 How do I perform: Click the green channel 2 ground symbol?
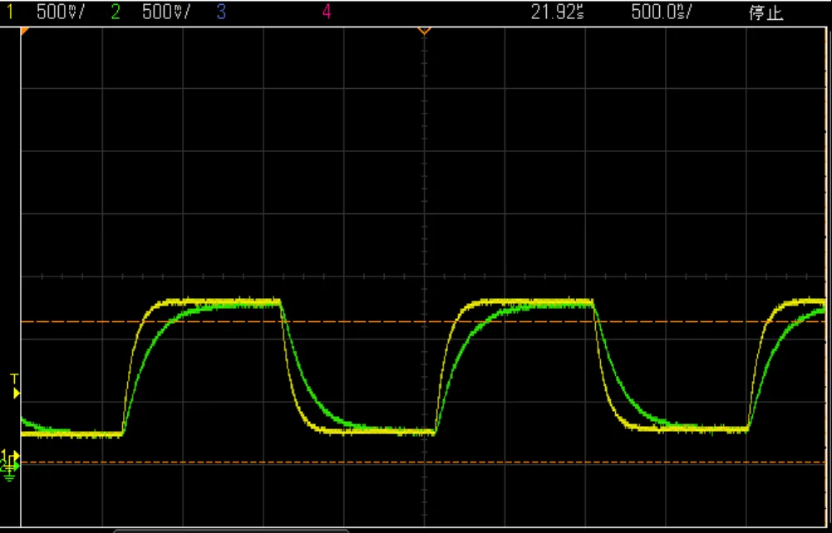[11, 471]
